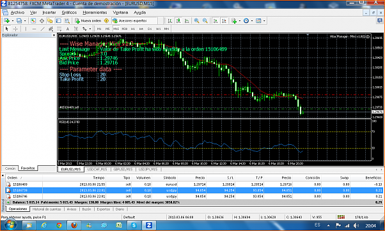Expand the Arrows tool dropdown
The width and height of the screenshot is (385, 231).
[x=90, y=29]
